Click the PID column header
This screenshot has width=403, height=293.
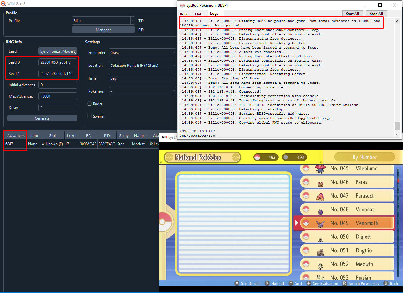click(107, 135)
